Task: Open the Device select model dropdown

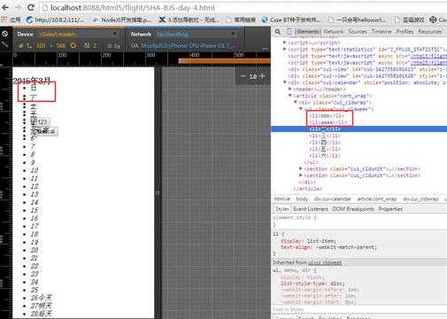Action: [x=79, y=34]
